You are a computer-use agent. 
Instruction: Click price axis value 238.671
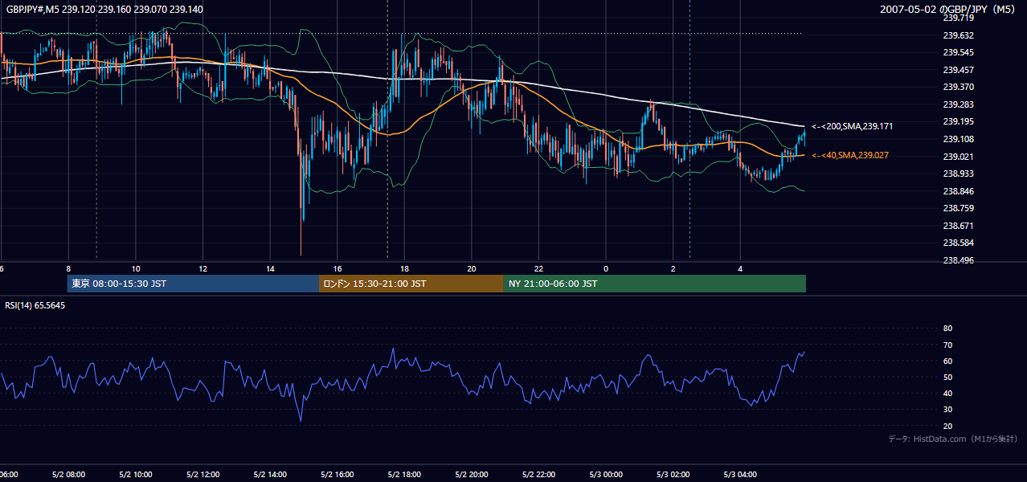[959, 226]
